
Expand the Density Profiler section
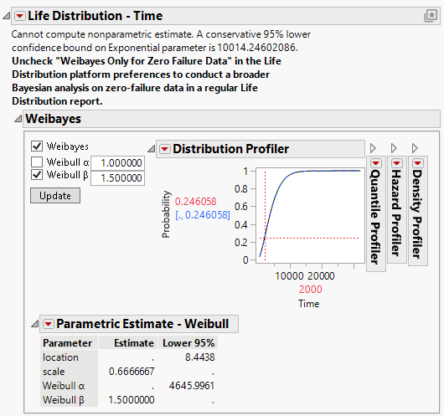pos(415,148)
